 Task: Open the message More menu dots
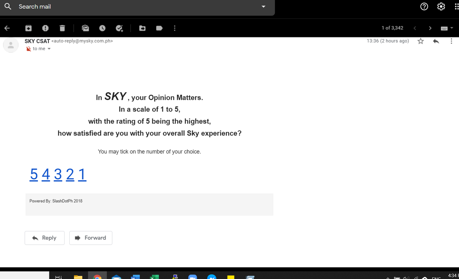(451, 41)
